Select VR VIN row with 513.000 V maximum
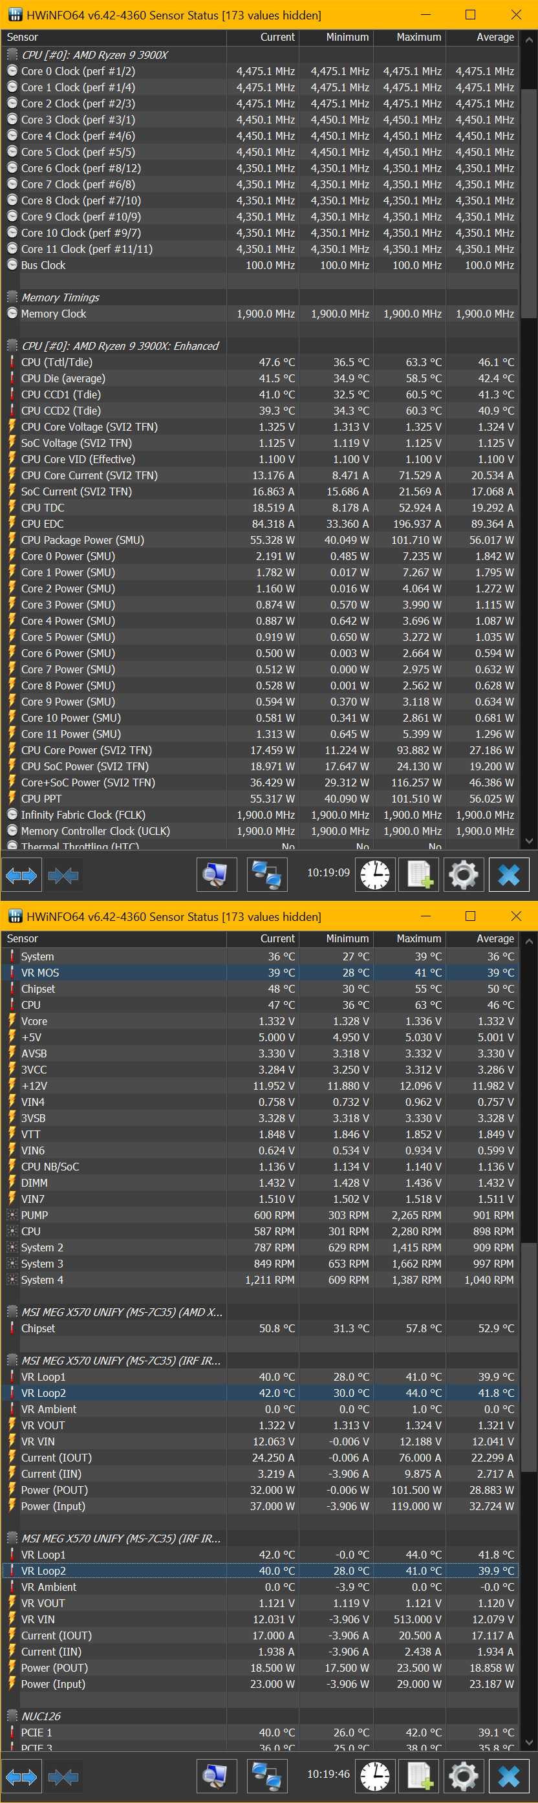Viewport: 538px width, 1803px height. point(260,1619)
